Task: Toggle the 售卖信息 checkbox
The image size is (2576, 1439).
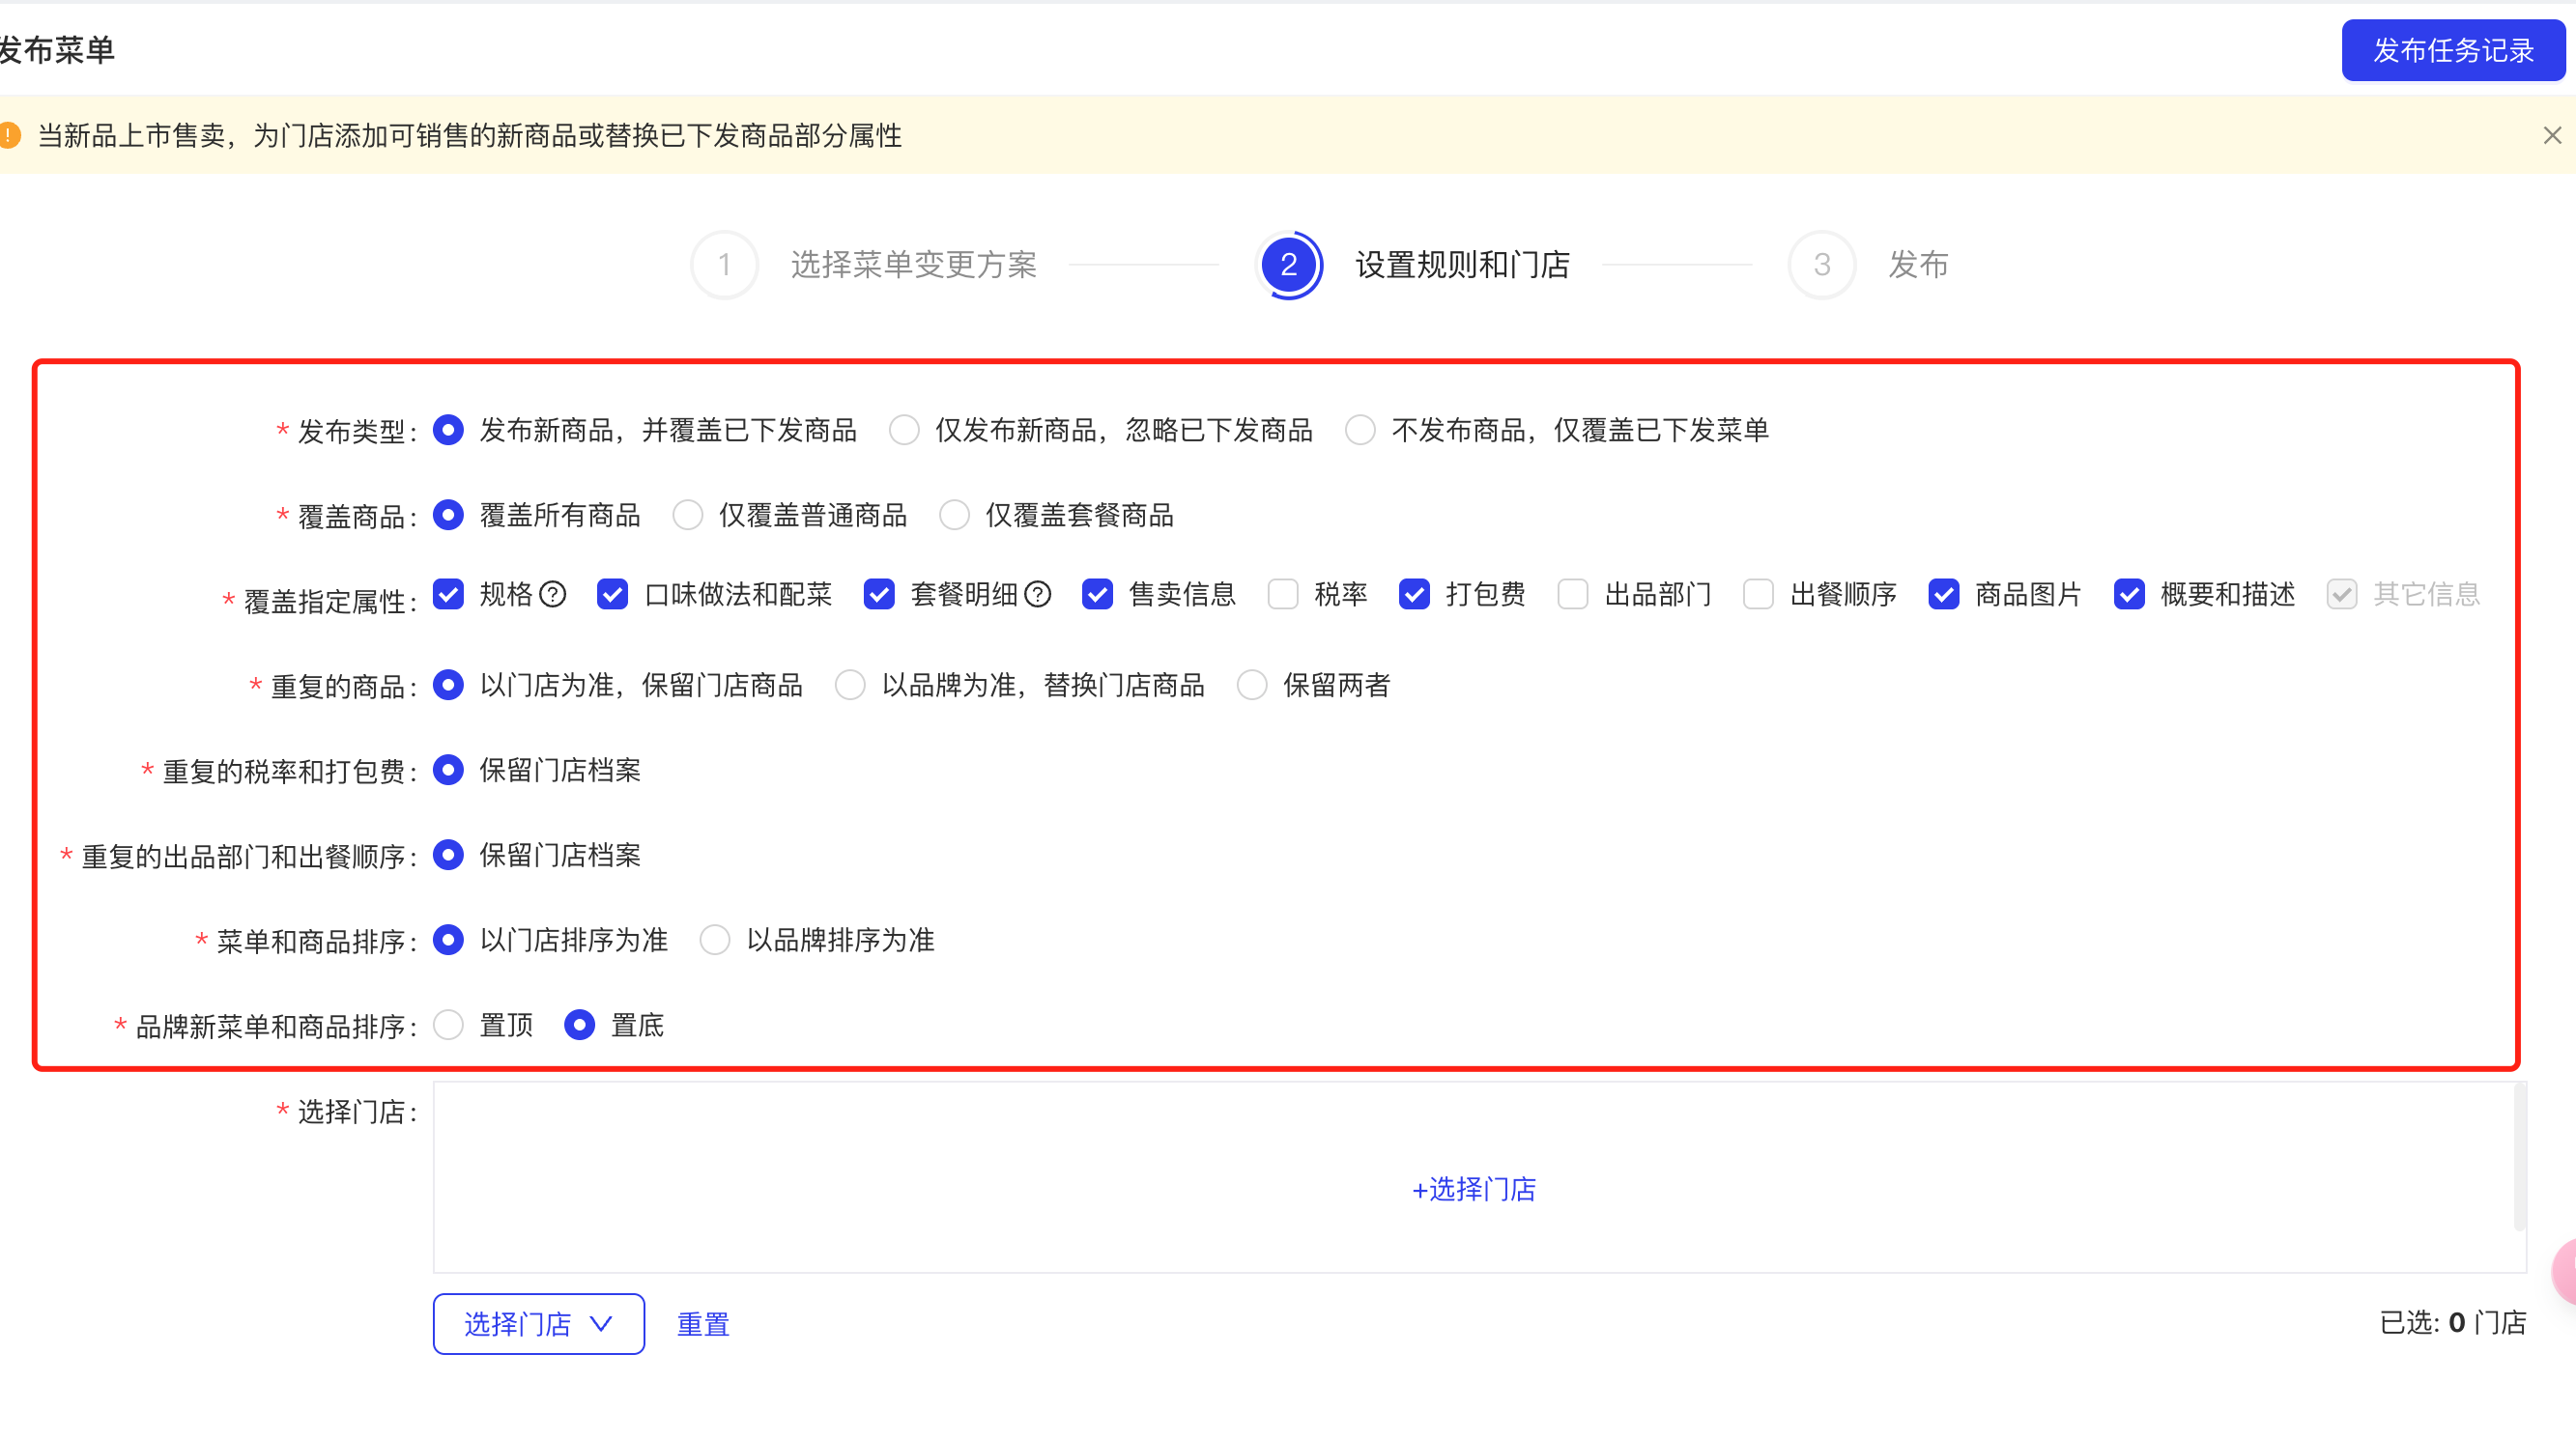Action: click(x=1097, y=595)
